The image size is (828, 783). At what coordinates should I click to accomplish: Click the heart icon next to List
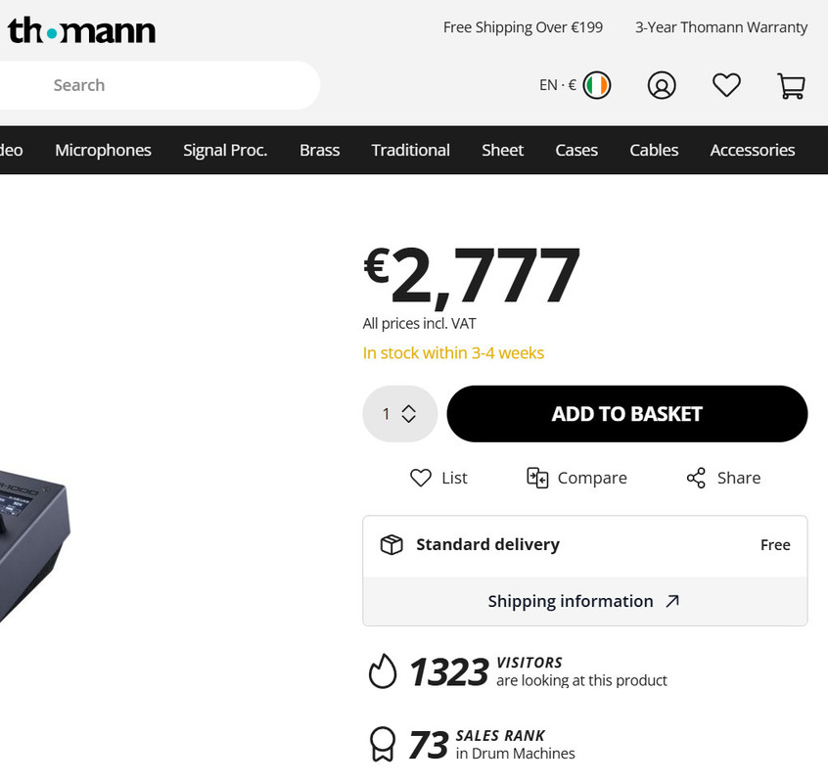coord(420,478)
